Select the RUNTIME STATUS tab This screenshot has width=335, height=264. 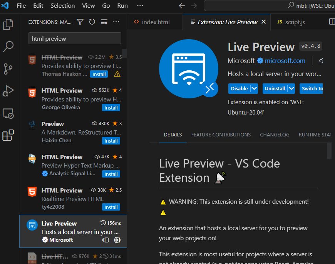(315, 135)
